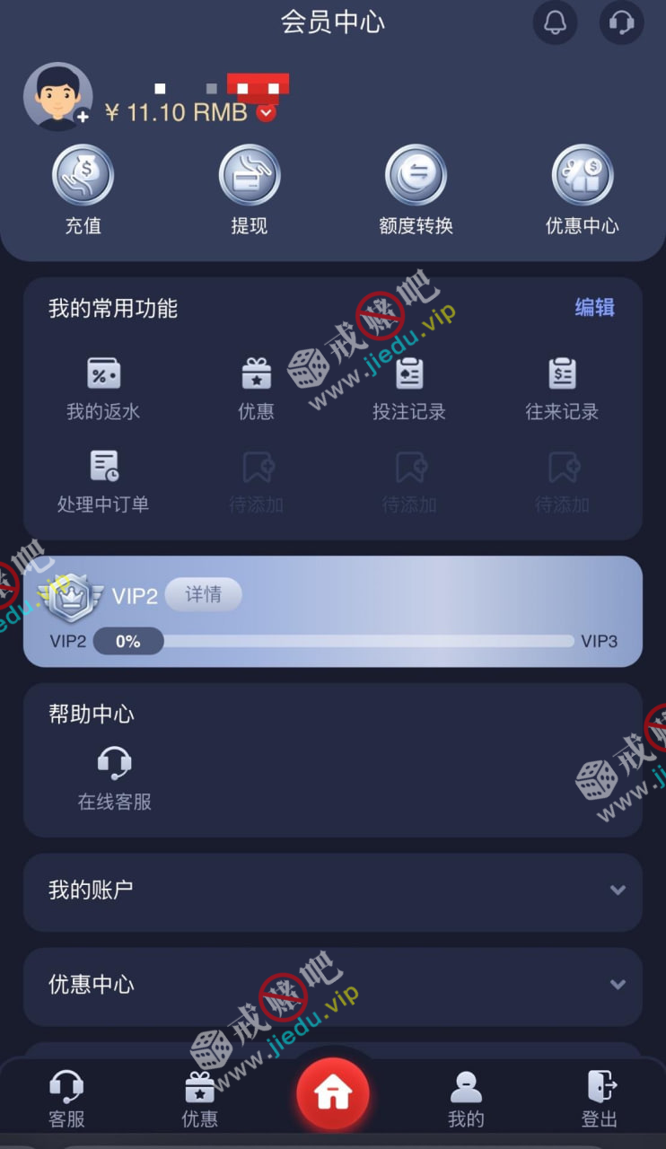Open VIP2 详情 details button
Image resolution: width=666 pixels, height=1149 pixels.
pos(204,595)
